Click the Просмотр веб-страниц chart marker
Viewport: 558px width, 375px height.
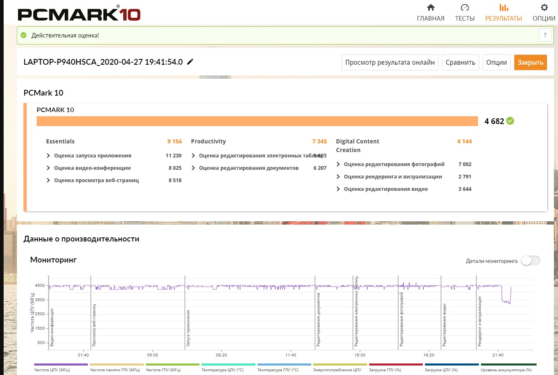(94, 325)
